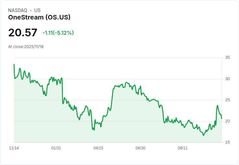The image size is (239, 165).
Task: Click the current price 20.57
Action: 23,33
